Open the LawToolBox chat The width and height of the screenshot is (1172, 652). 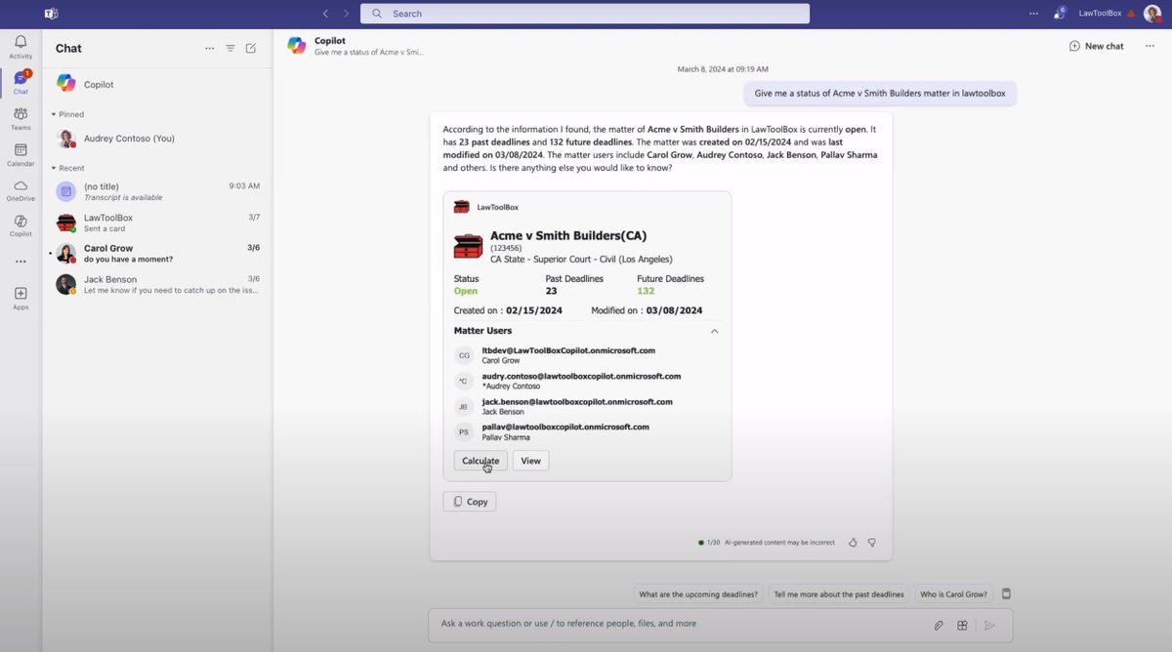coord(157,223)
